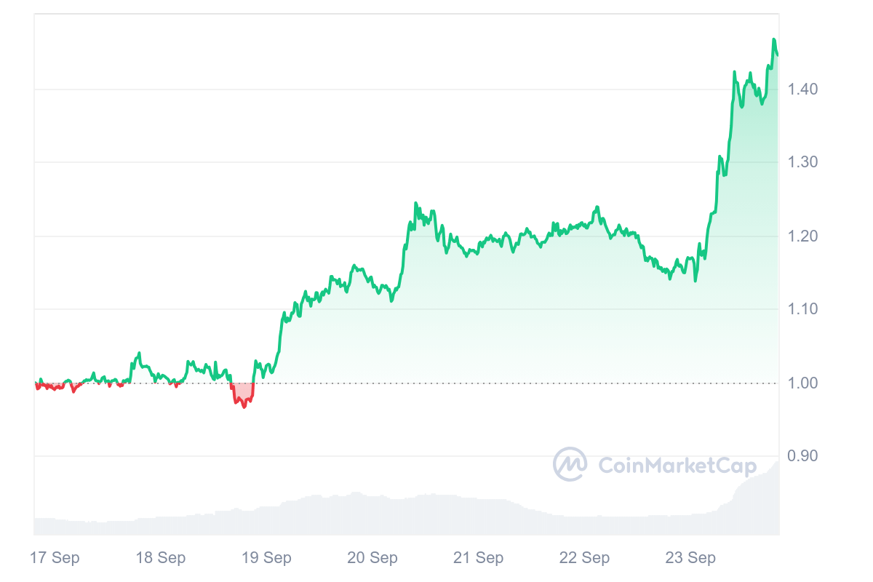Click the CoinMarketCap watermark text
The width and height of the screenshot is (873, 582).
coord(677,466)
